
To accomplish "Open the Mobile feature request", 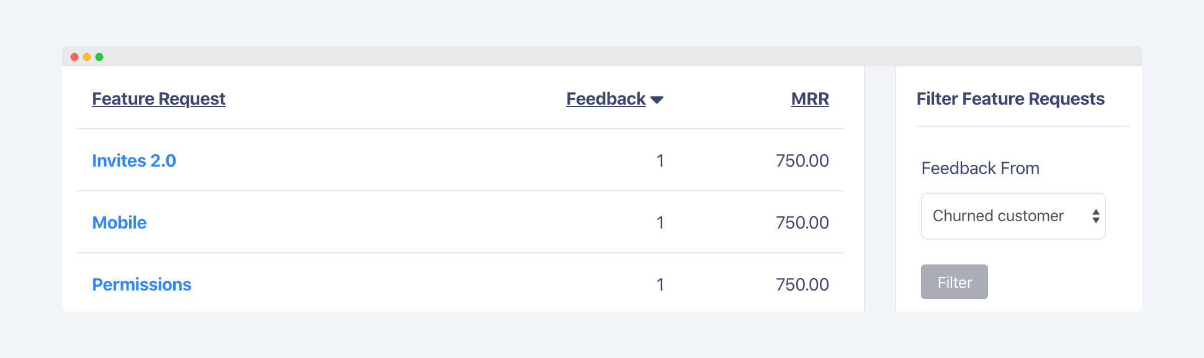I will [119, 223].
